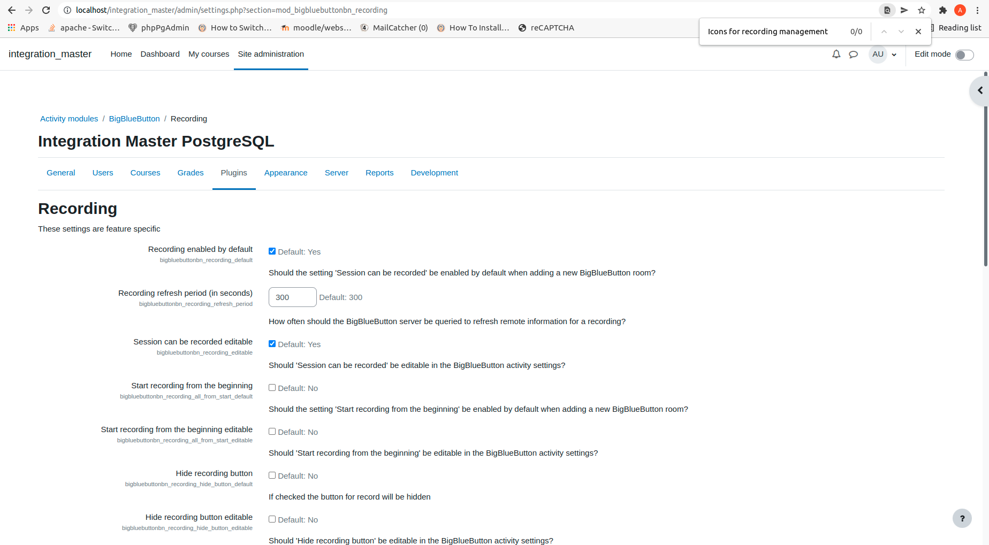Reload the current page
This screenshot has width=989, height=545.
click(x=46, y=10)
